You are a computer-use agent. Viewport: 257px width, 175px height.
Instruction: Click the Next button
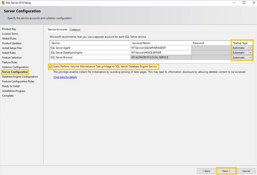[x=226, y=171]
